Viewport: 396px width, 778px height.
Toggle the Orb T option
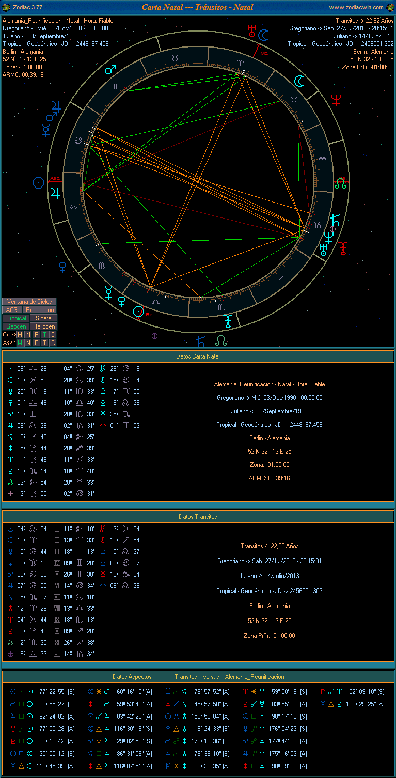click(x=44, y=335)
